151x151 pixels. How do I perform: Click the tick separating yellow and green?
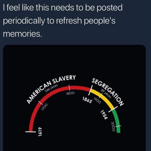pos(113,109)
